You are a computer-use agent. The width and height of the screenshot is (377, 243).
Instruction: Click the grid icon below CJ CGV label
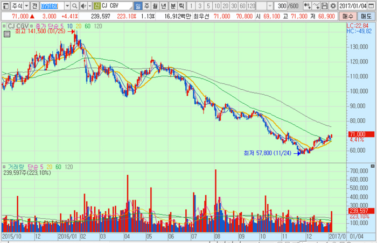tap(6, 33)
